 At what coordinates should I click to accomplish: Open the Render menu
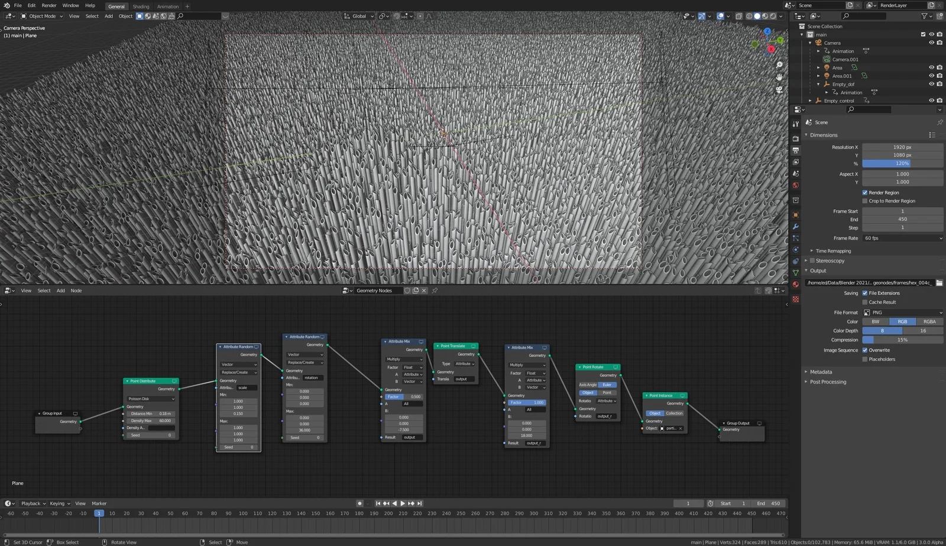(x=49, y=5)
